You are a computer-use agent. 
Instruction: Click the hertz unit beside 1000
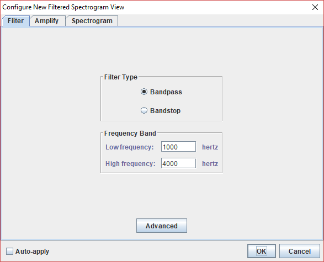tap(210, 147)
